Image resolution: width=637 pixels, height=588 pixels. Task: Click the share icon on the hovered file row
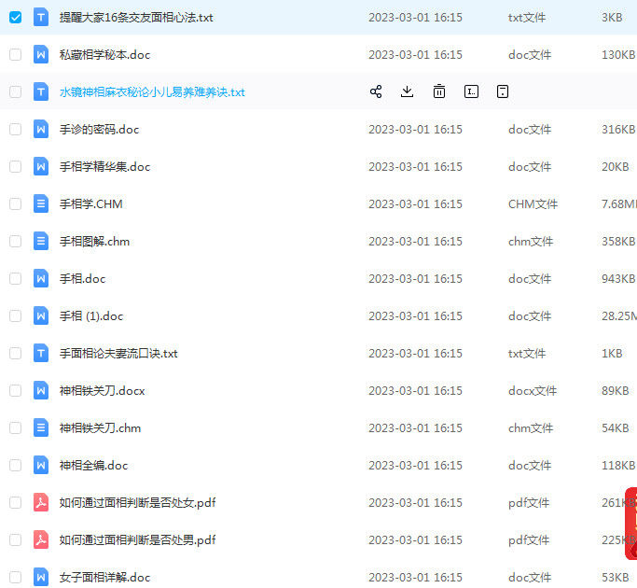click(x=376, y=91)
